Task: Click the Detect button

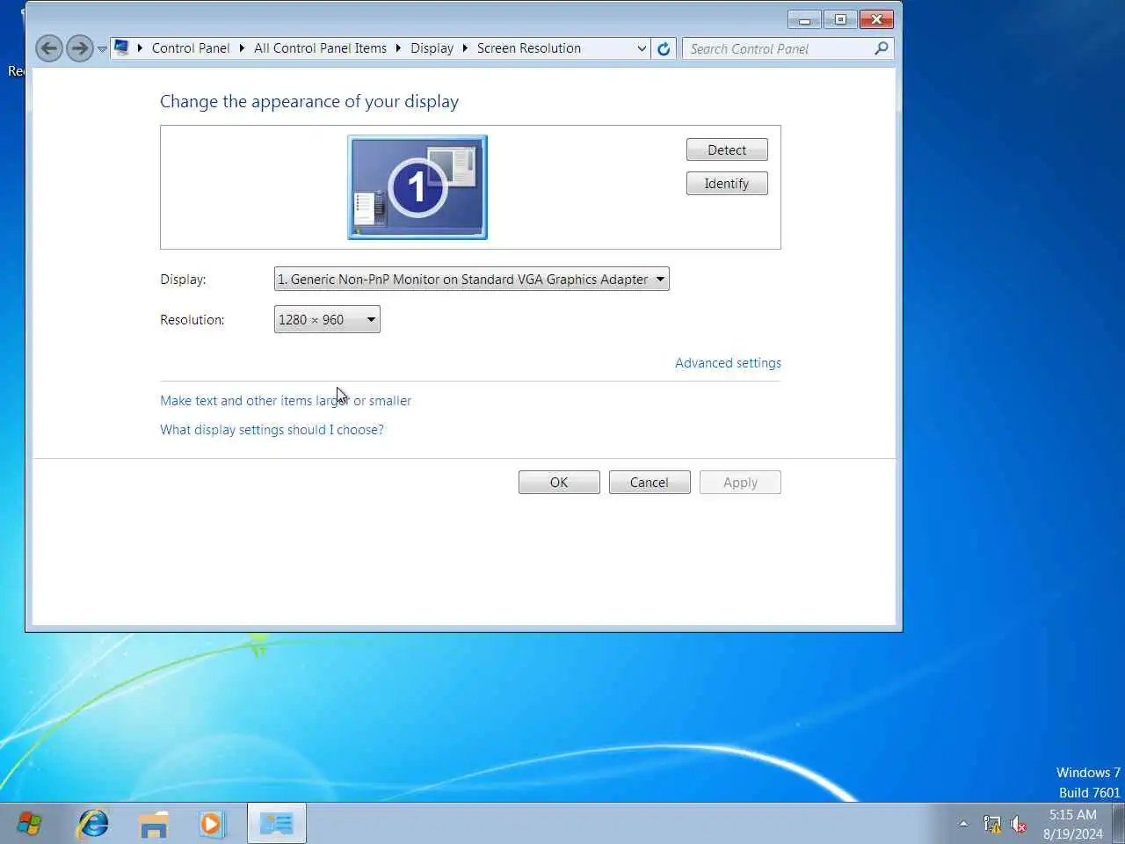Action: (x=727, y=150)
